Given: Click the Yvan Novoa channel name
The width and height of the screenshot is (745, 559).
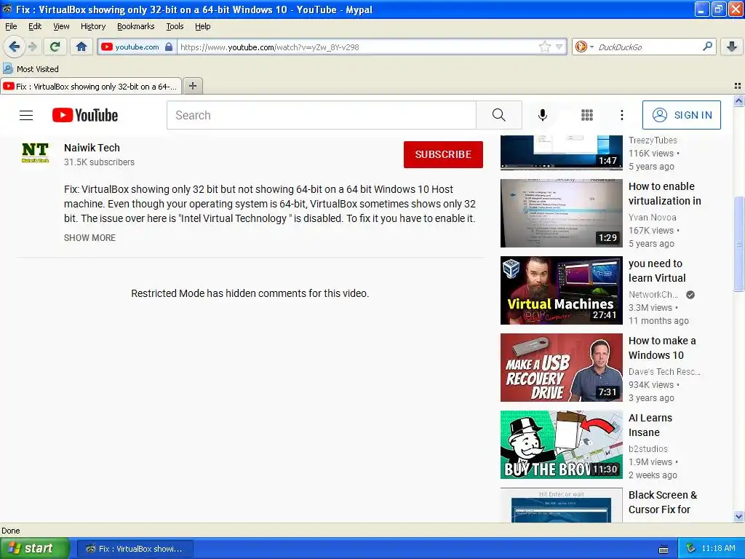Looking at the screenshot, I should click(652, 217).
